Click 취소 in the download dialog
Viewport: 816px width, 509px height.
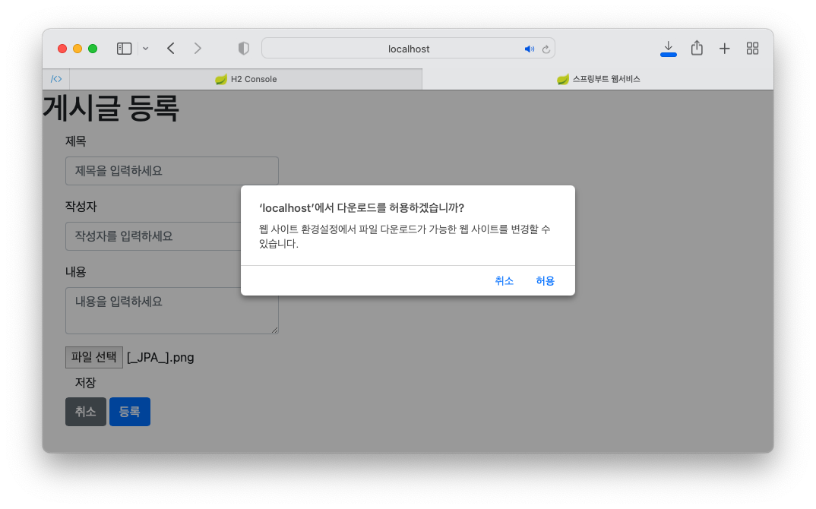click(x=504, y=281)
